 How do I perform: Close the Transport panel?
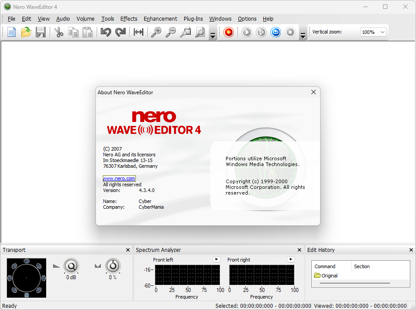click(x=128, y=250)
